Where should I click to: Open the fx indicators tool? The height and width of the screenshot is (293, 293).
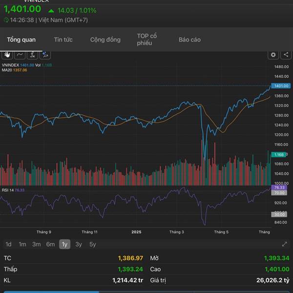click(32, 55)
